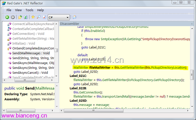This screenshot has height=120, width=196.
Task: Click the Assembly value System, Version
Action: (x=42, y=99)
